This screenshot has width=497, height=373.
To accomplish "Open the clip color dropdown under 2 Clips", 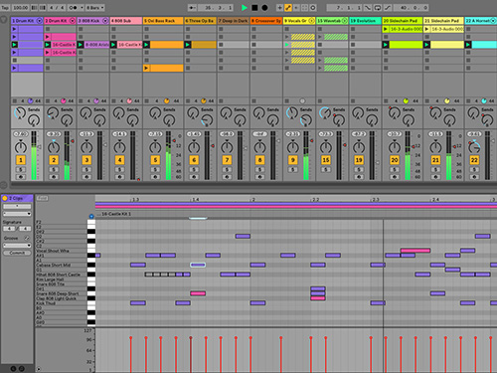I will [17, 214].
